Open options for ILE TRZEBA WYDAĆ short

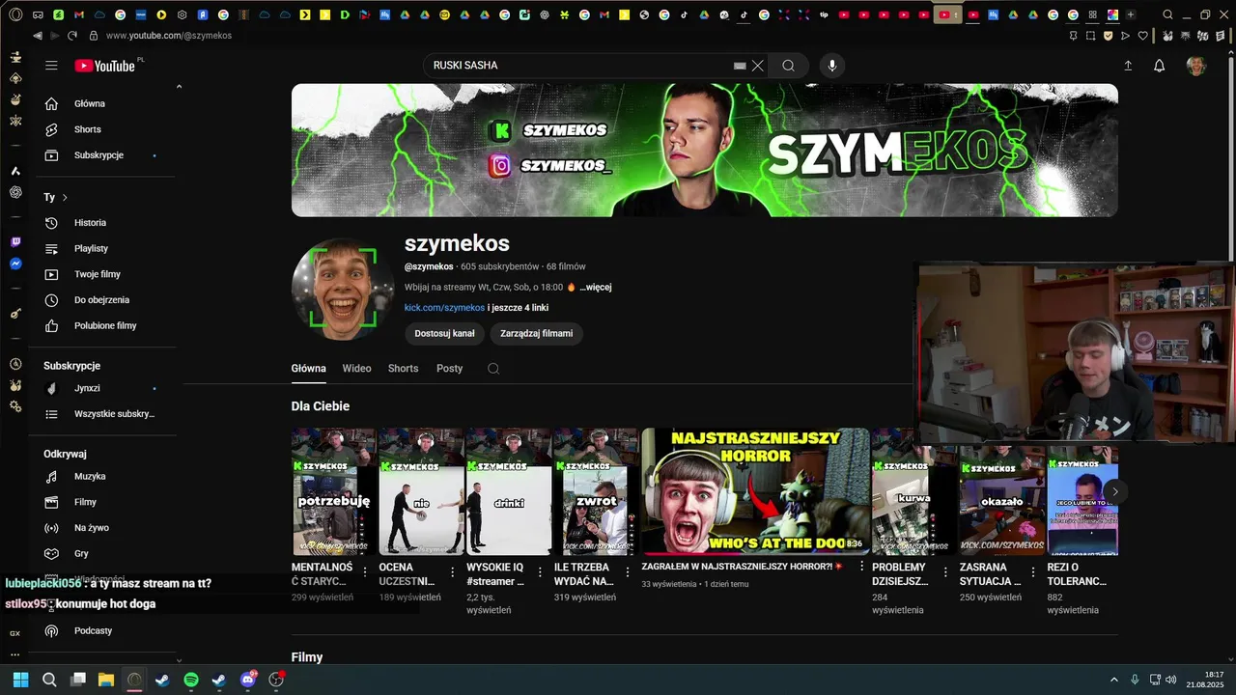click(628, 572)
